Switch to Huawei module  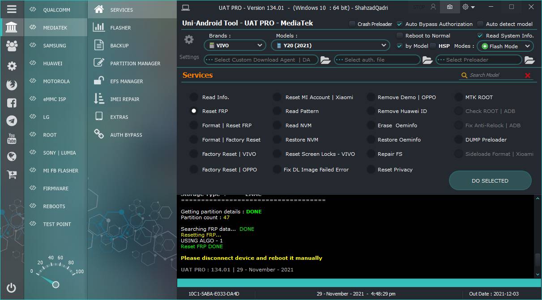pyautogui.click(x=55, y=63)
